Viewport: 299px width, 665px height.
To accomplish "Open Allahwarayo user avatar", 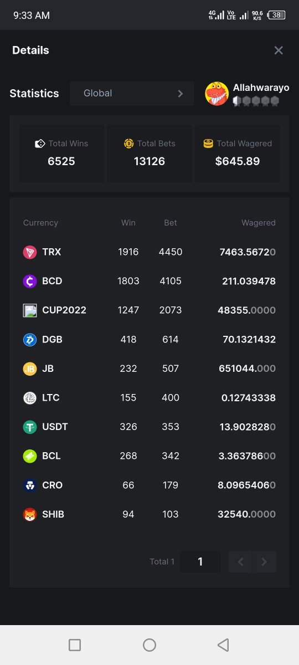I will coord(216,94).
